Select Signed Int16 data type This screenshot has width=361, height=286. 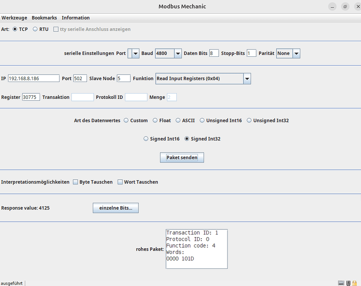(146, 139)
